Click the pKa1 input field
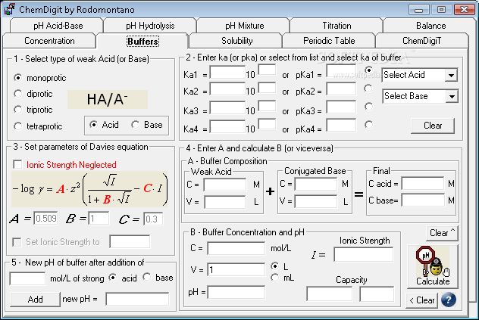The width and height of the screenshot is (479, 320). coord(341,71)
